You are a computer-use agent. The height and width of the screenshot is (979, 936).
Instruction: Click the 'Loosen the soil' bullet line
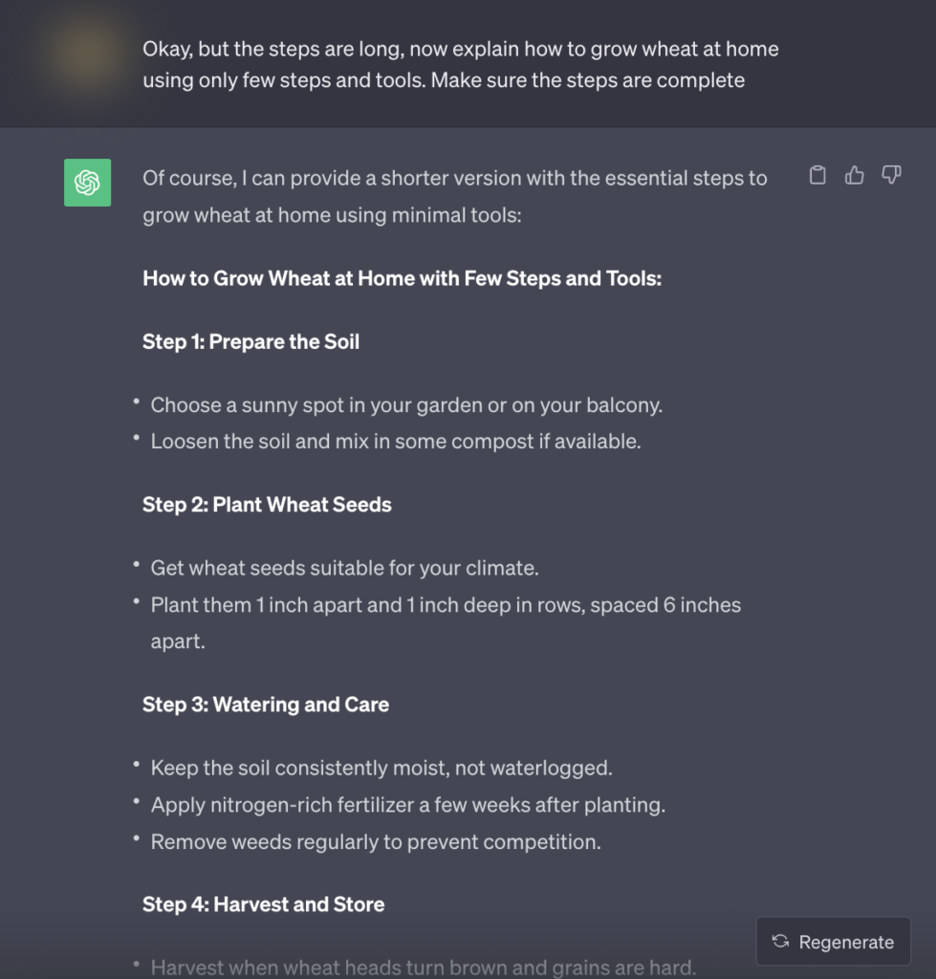pos(395,442)
